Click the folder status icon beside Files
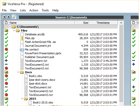Viewport: 139px width, 106px height. tap(6, 31)
